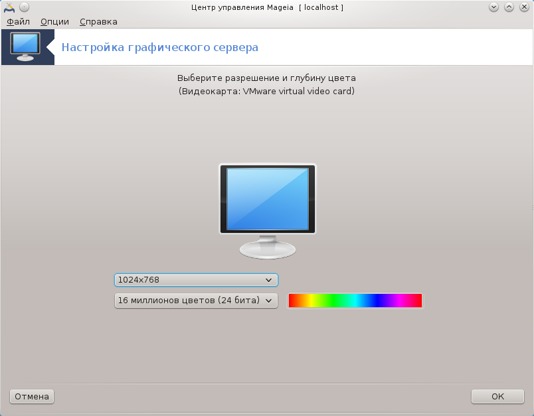Click the round pin button in the title bar
Screen dimensions: 534x416
click(24, 7)
